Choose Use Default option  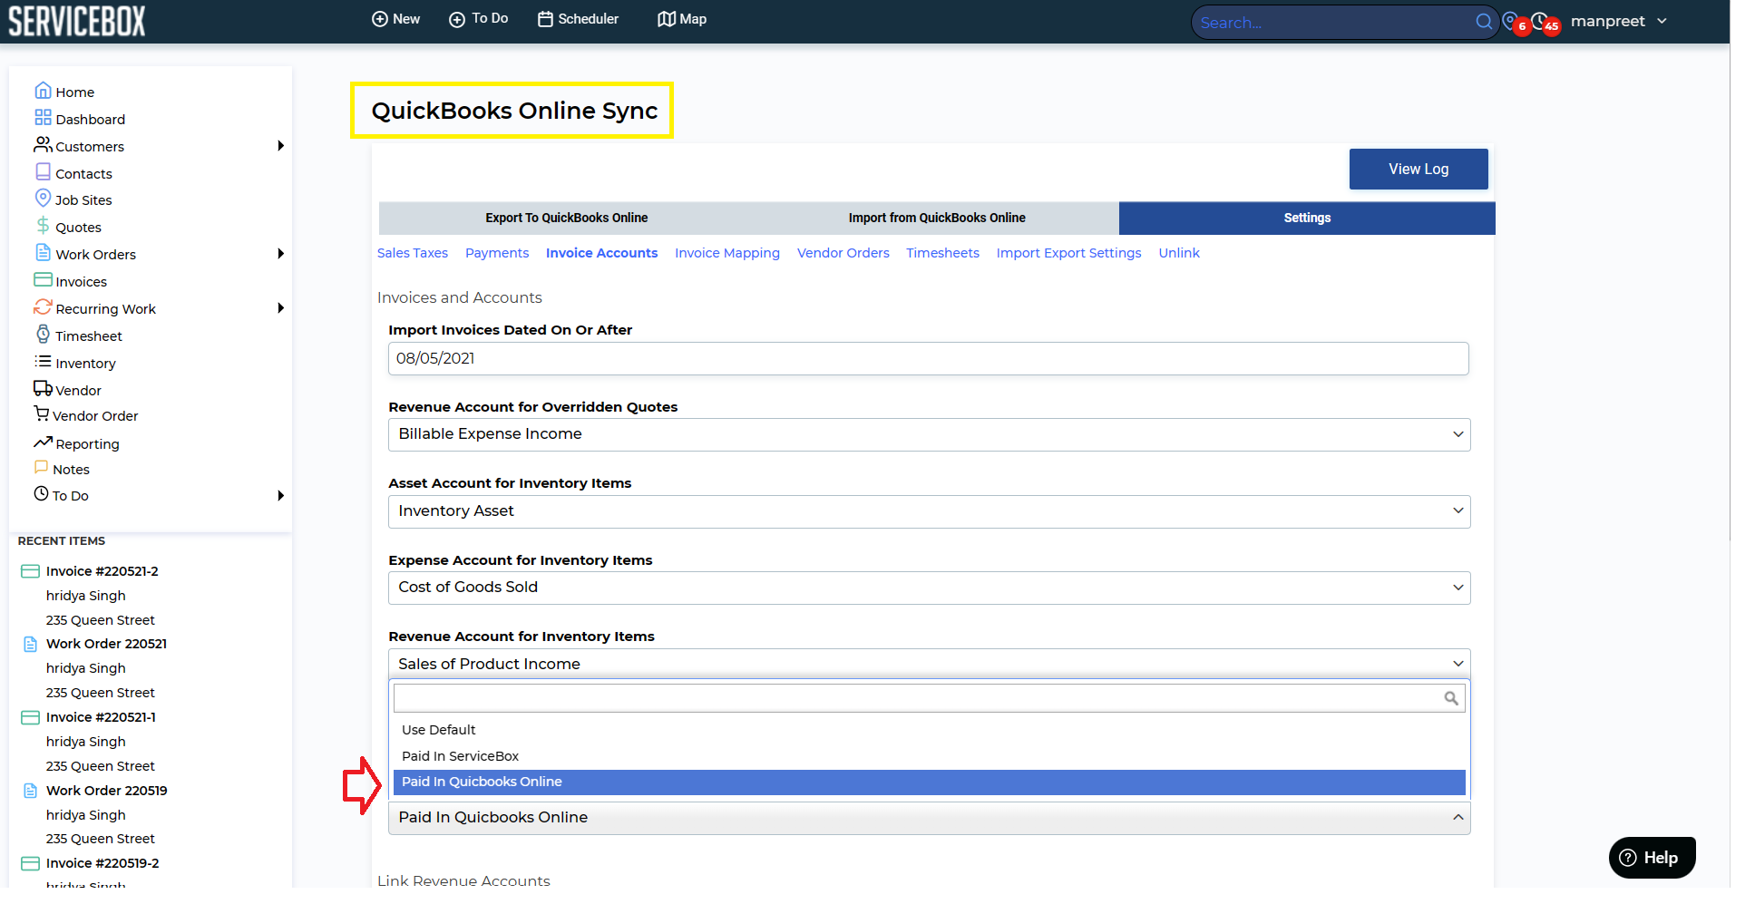[x=929, y=730]
